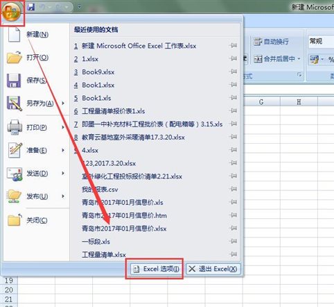Click the 保存(S) floppy disk icon
The height and width of the screenshot is (307, 334).
coord(14,81)
